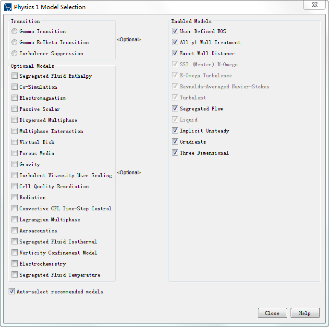Viewport: 329px width, 327px height.
Task: Uncheck Three Dimensional model
Action: point(175,153)
